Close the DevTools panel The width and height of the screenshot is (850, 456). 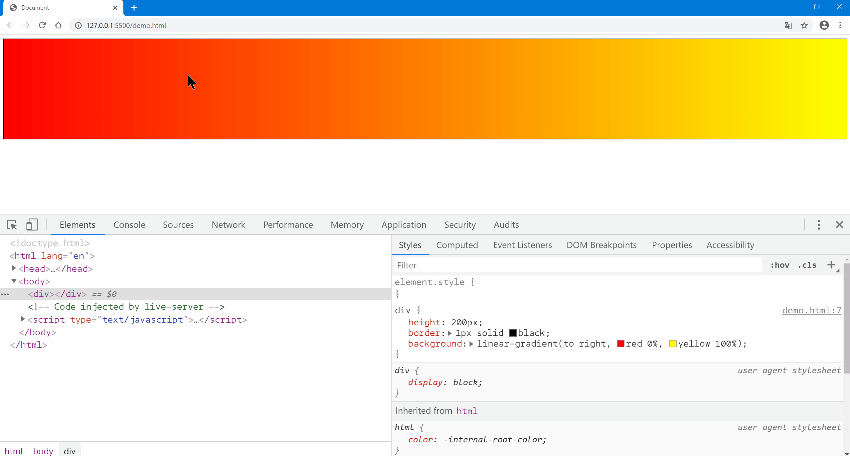(839, 225)
